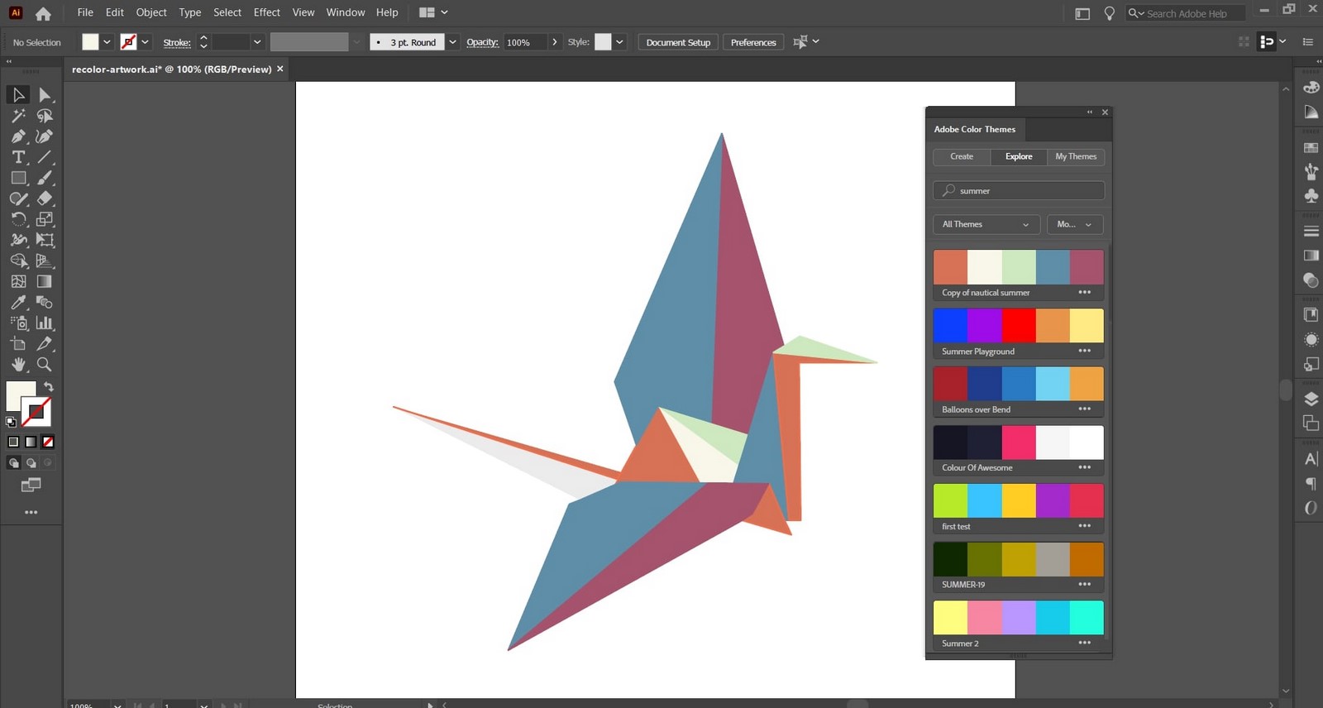Select the Type tool
This screenshot has width=1323, height=708.
[18, 157]
